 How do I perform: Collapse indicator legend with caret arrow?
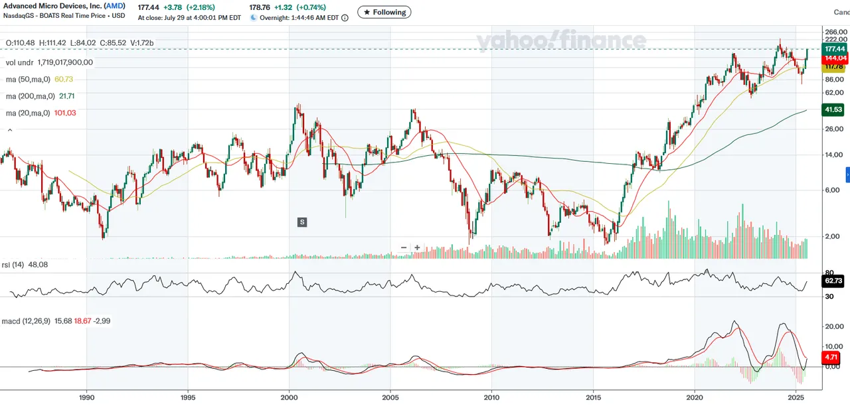pyautogui.click(x=9, y=131)
